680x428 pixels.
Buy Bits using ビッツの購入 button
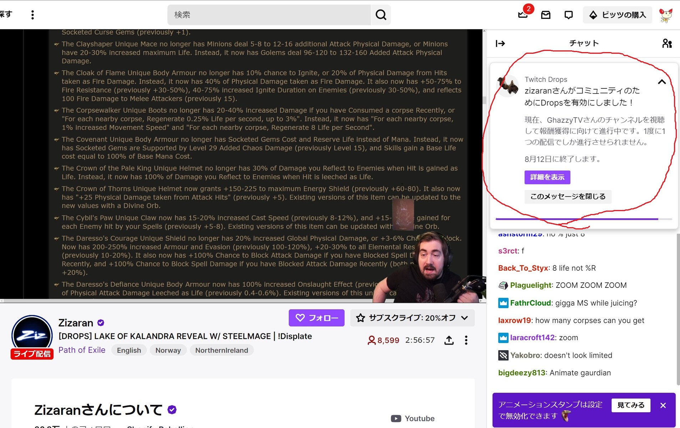point(617,15)
